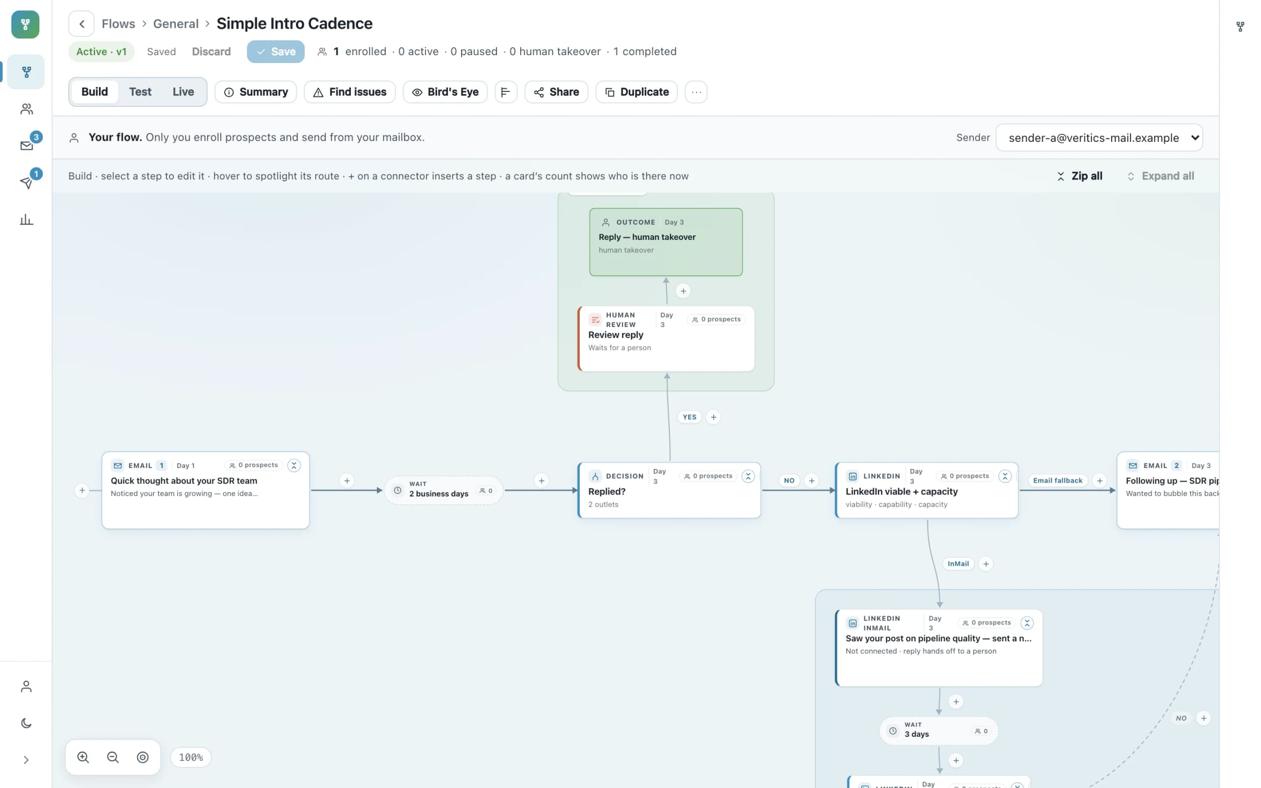This screenshot has width=1261, height=788.
Task: Go back with the arrow button
Action: pos(81,24)
